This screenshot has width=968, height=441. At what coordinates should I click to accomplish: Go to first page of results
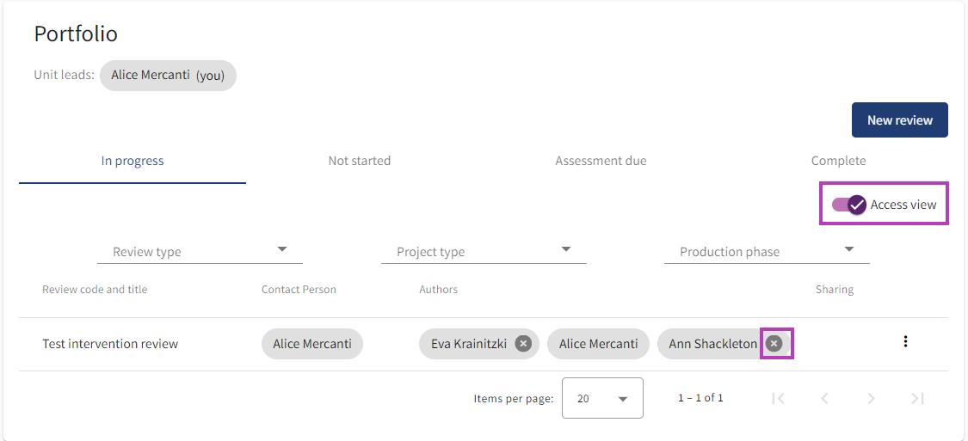(x=779, y=398)
